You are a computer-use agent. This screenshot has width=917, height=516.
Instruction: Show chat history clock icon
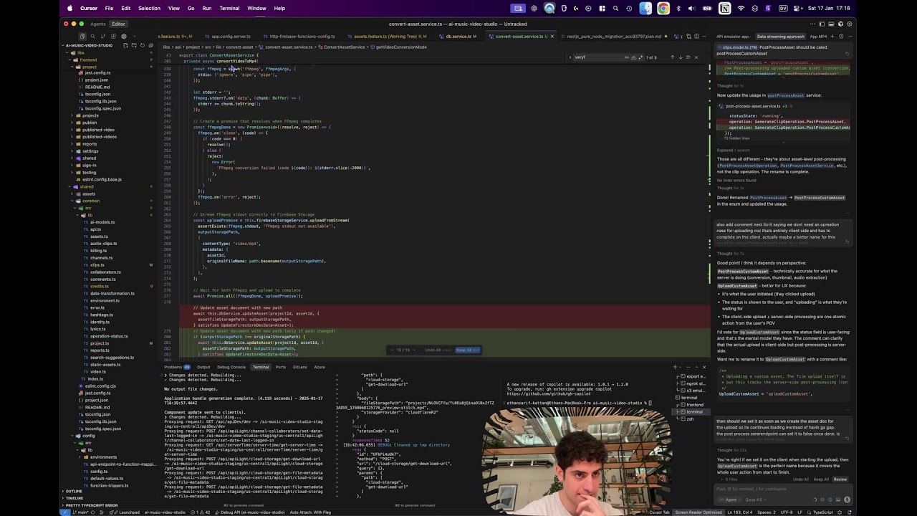pos(840,36)
